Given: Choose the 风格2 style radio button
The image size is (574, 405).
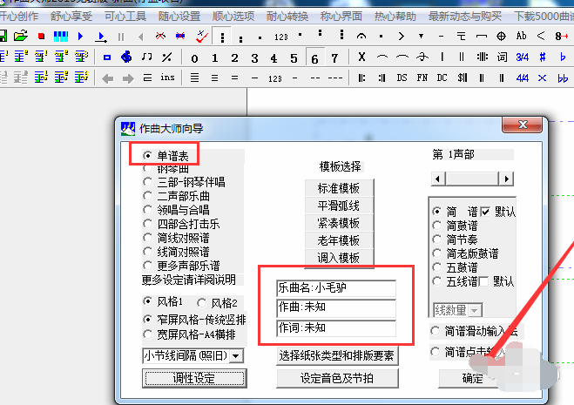Looking at the screenshot, I should 203,301.
